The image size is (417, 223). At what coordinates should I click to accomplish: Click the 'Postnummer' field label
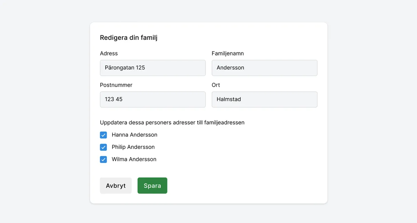(x=116, y=85)
